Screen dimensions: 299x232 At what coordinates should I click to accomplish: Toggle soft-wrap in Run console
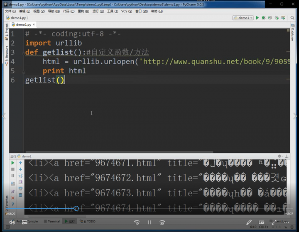tap(20, 176)
